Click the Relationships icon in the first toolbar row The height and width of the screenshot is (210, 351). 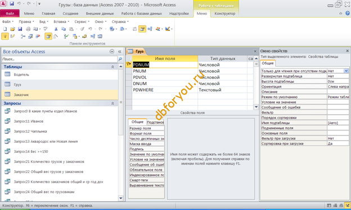click(x=150, y=29)
